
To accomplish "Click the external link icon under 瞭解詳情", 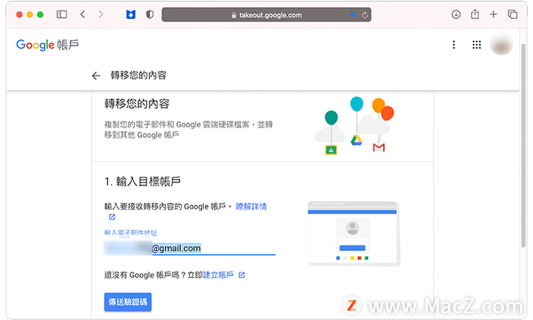I will tap(112, 217).
